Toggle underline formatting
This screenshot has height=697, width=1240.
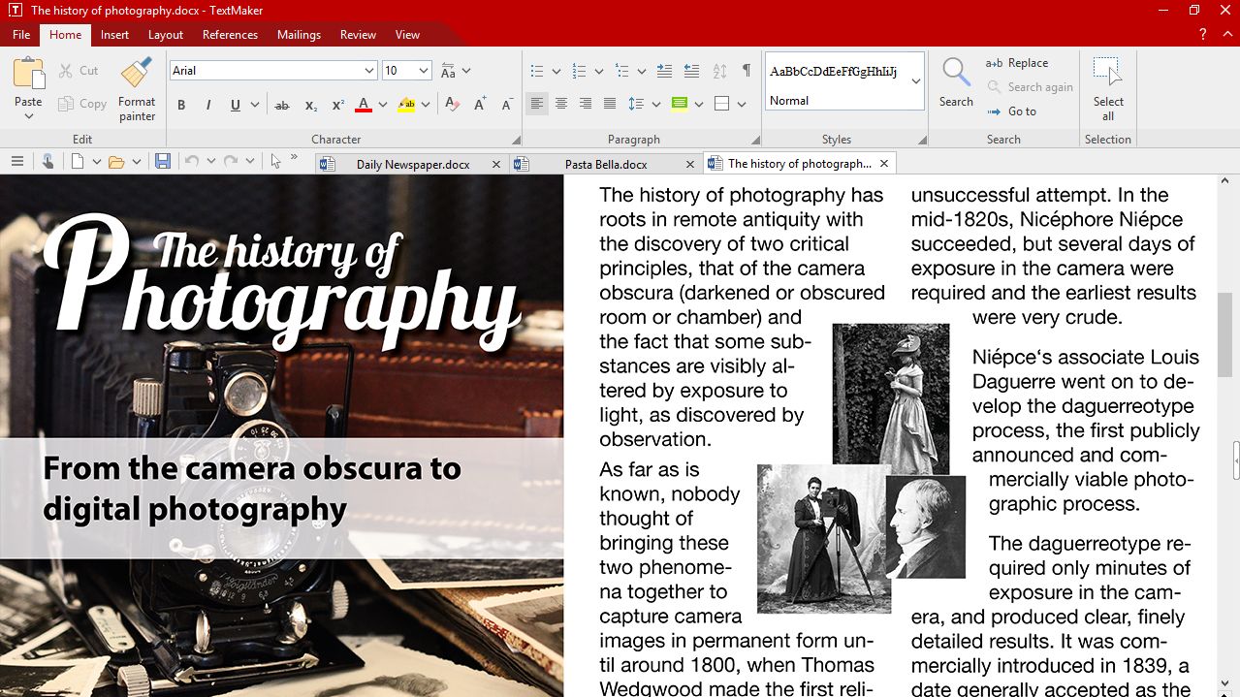236,105
